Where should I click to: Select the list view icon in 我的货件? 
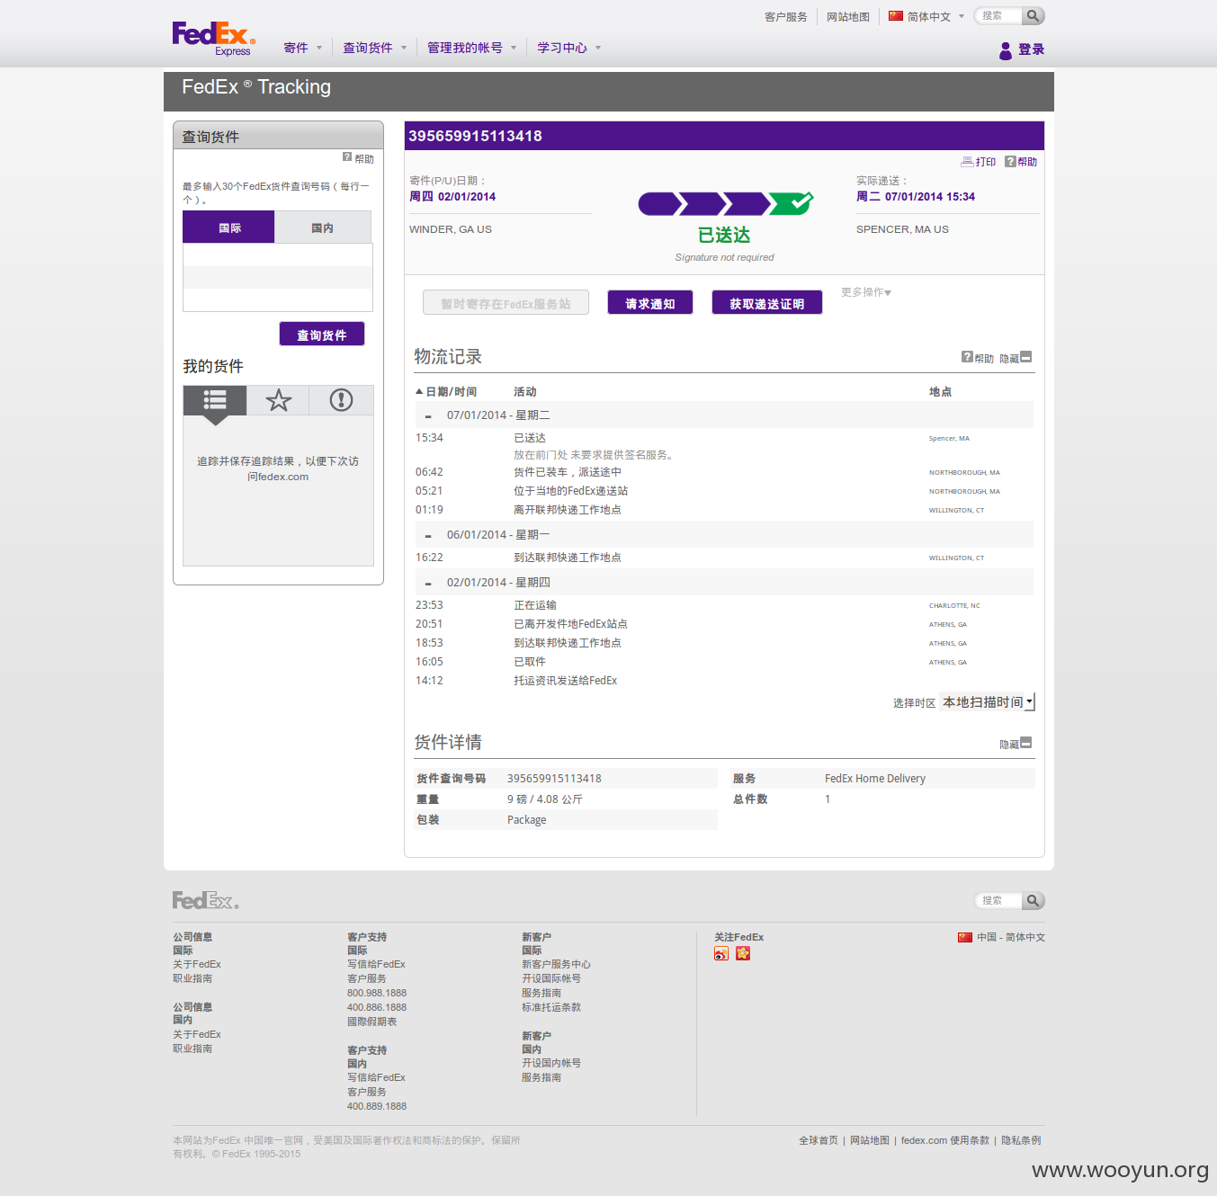coord(215,400)
